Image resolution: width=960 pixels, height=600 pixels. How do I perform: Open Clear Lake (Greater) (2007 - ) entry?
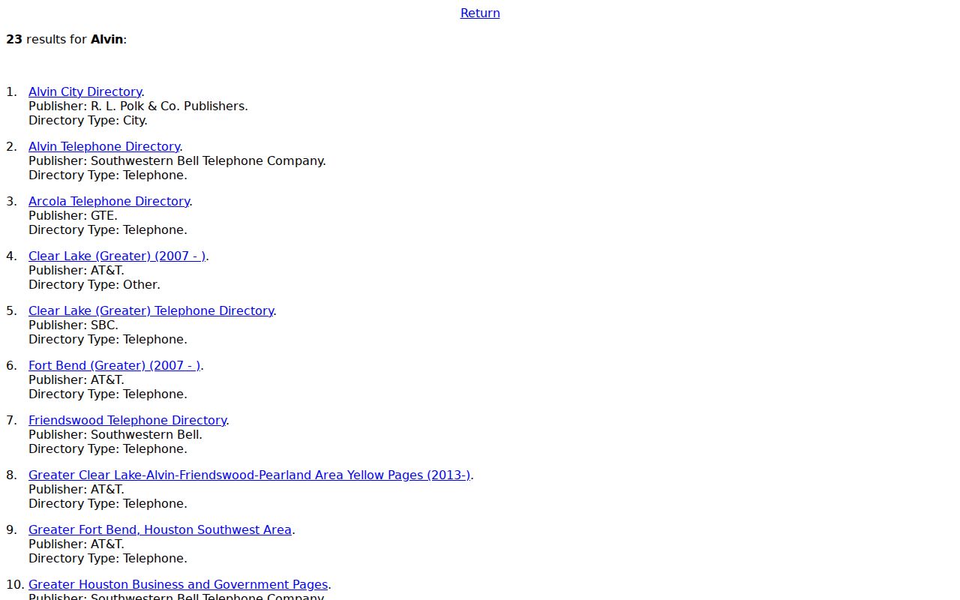point(117,256)
